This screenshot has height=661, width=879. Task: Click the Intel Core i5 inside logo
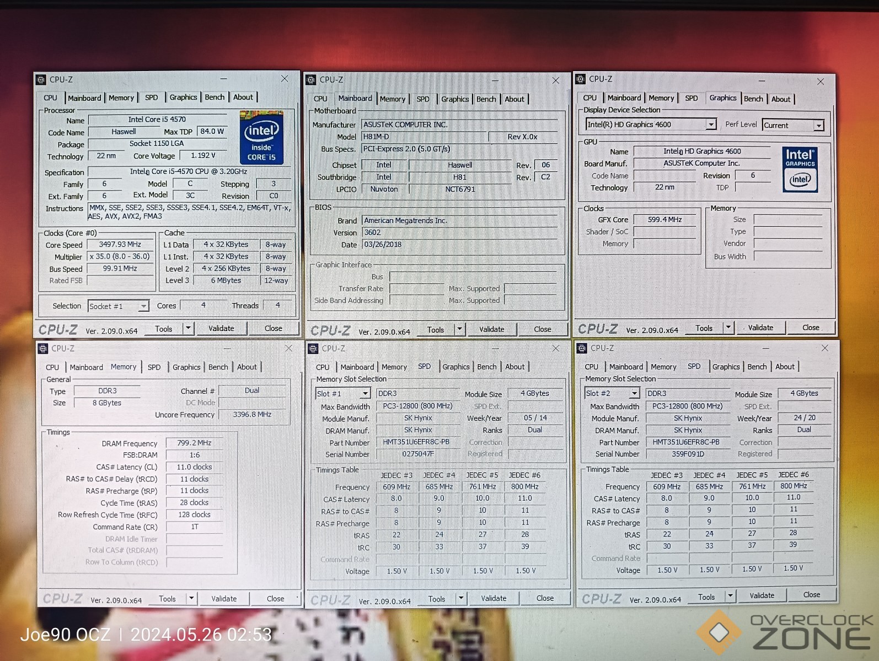261,138
